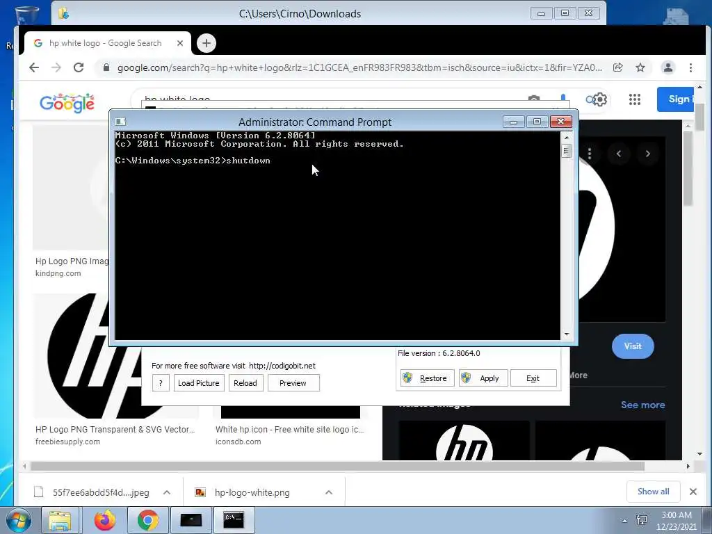Image resolution: width=712 pixels, height=534 pixels.
Task: Close the hp white logo tab
Action: tap(180, 43)
